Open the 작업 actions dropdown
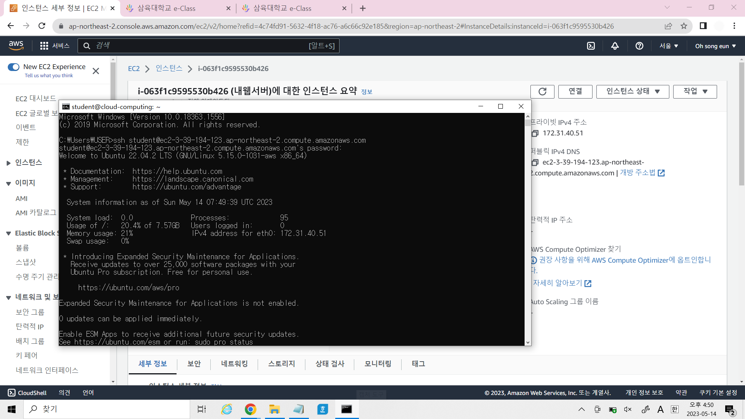 click(695, 92)
